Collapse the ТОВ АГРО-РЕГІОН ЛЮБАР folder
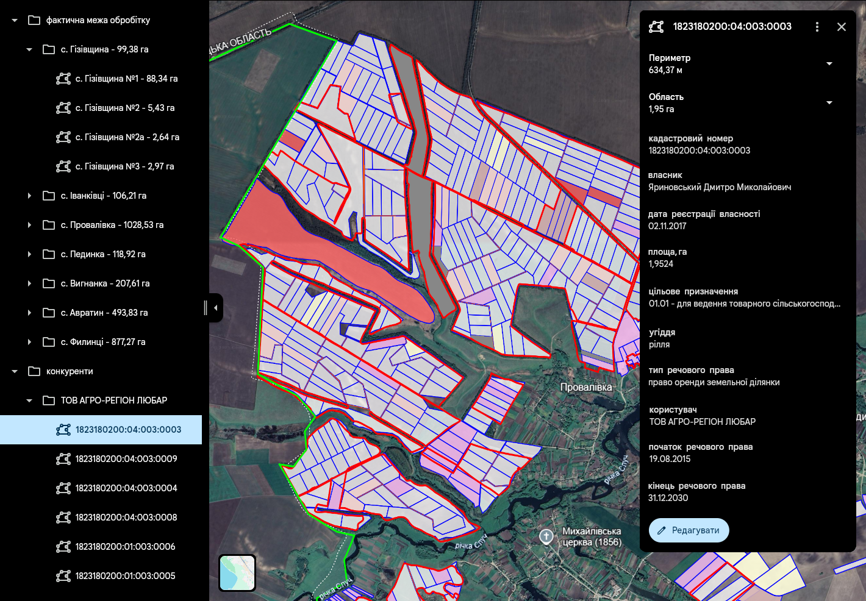Image resolution: width=866 pixels, height=601 pixels. (x=29, y=400)
